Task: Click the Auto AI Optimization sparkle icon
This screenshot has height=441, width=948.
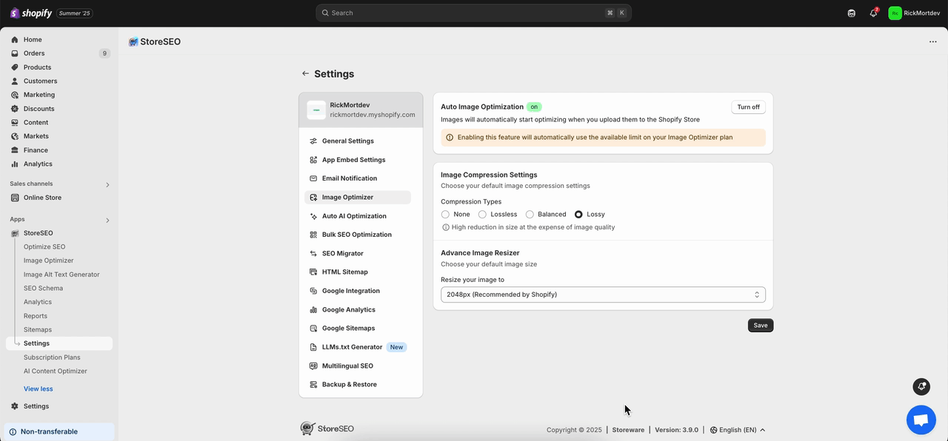Action: 314,216
